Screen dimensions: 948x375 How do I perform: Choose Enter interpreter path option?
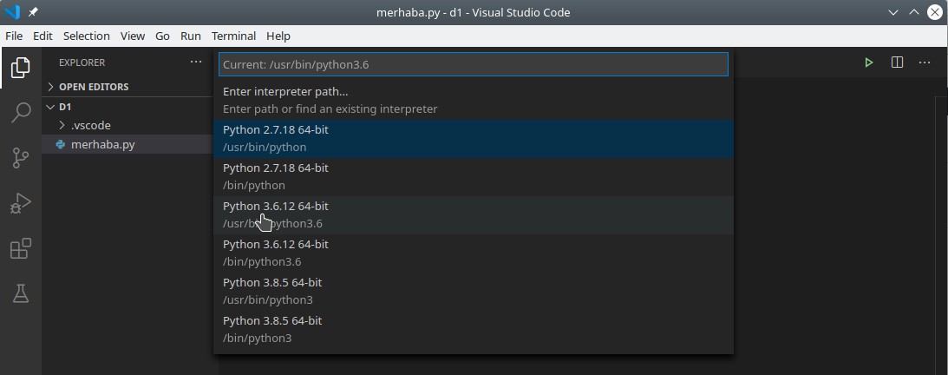pyautogui.click(x=474, y=101)
